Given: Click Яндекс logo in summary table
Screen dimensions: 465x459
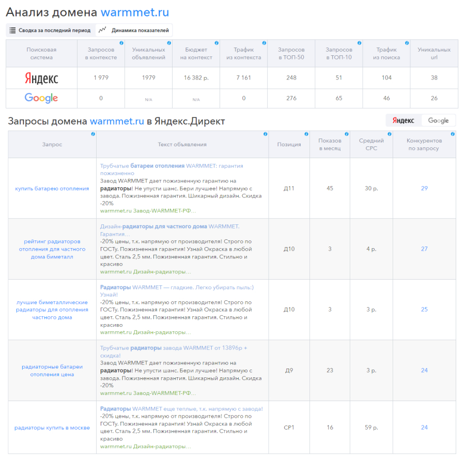Looking at the screenshot, I should click(41, 78).
